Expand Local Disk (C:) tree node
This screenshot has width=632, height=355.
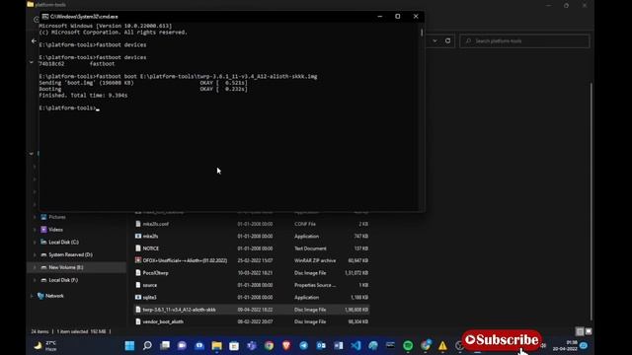click(x=35, y=243)
